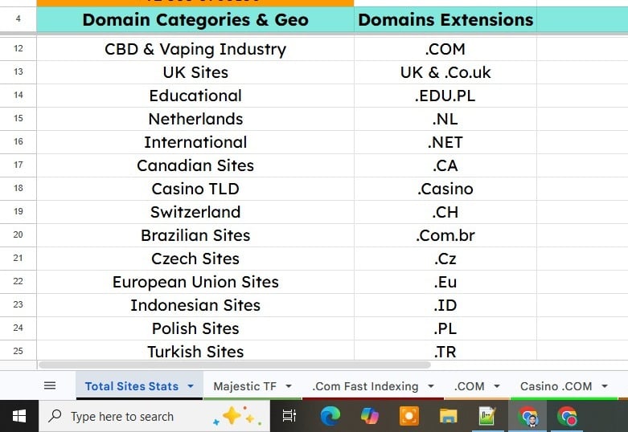Select the .CA extension cell
The image size is (628, 432).
tap(445, 165)
